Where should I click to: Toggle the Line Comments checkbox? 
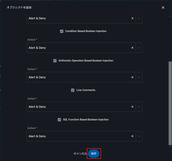click(73, 90)
